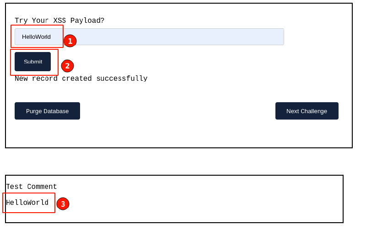Click the "New record created successfully" message
The width and height of the screenshot is (366, 235).
(x=81, y=78)
